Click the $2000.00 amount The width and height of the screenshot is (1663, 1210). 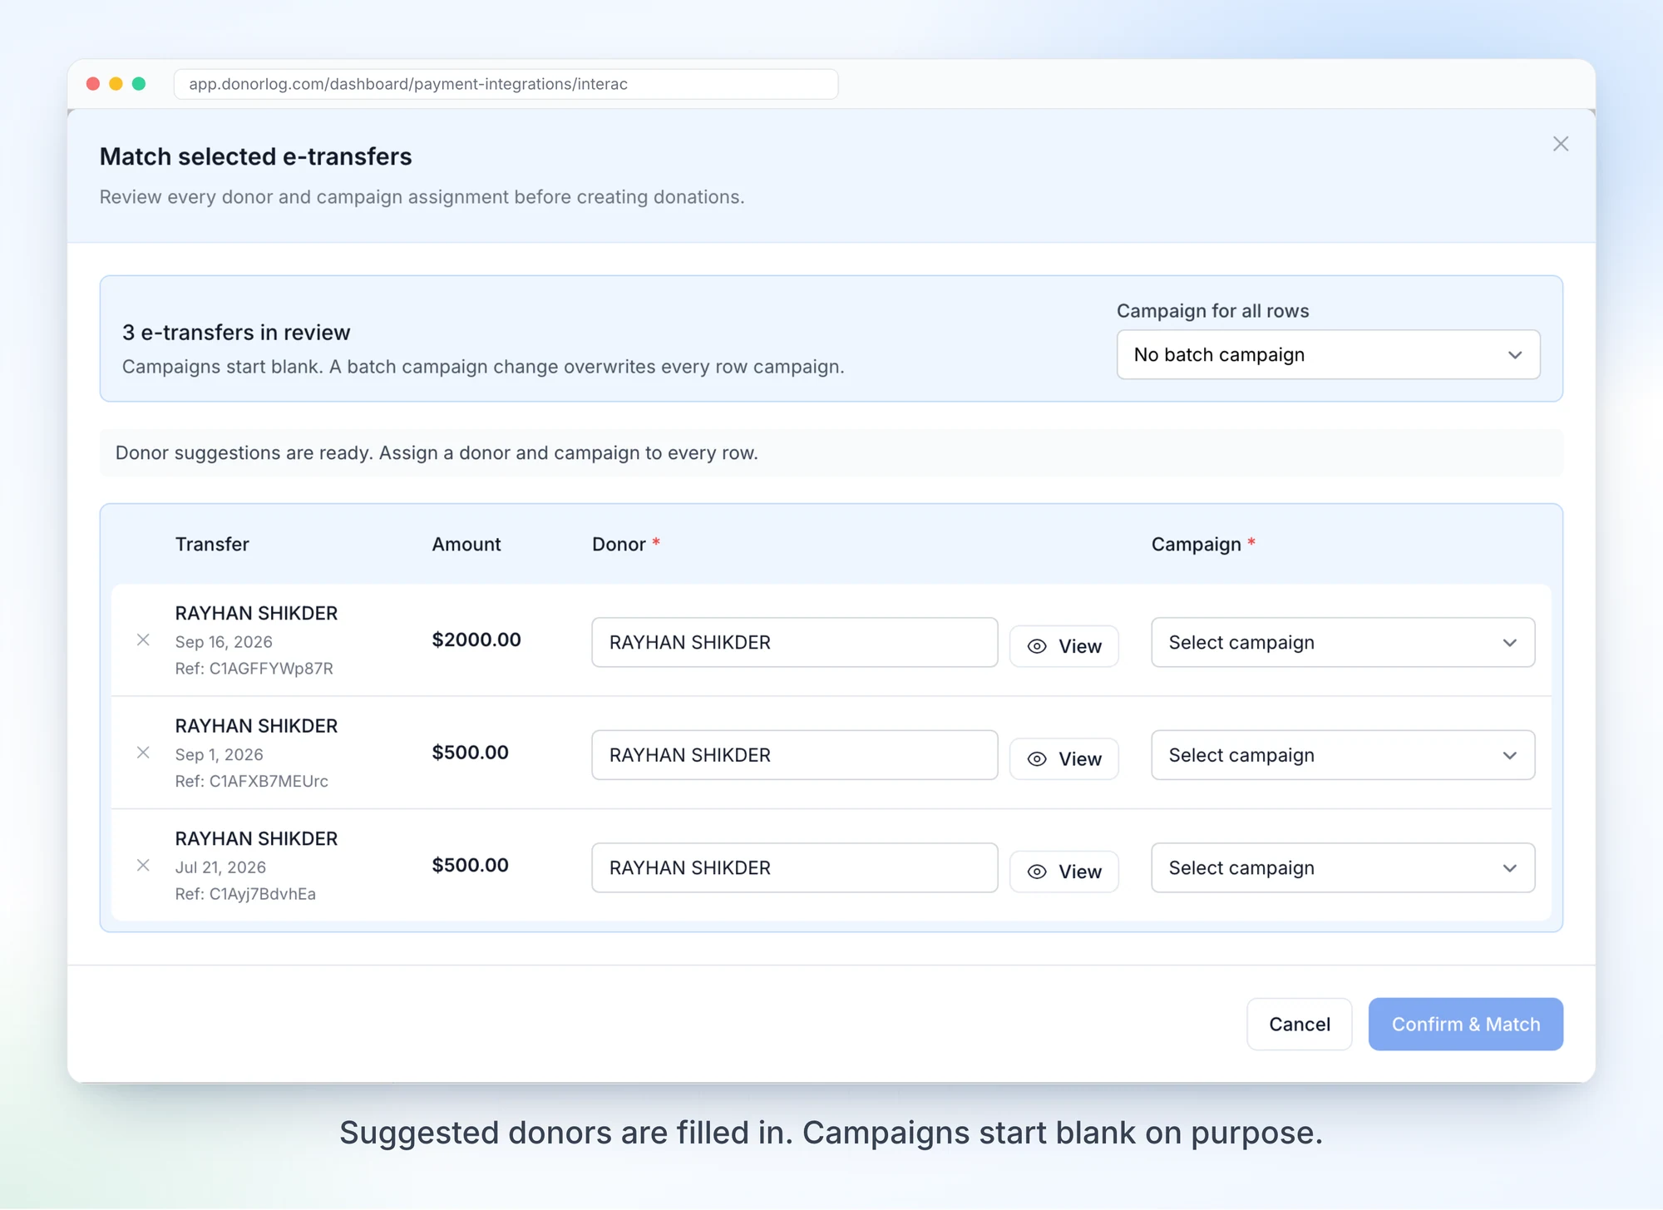(x=476, y=640)
